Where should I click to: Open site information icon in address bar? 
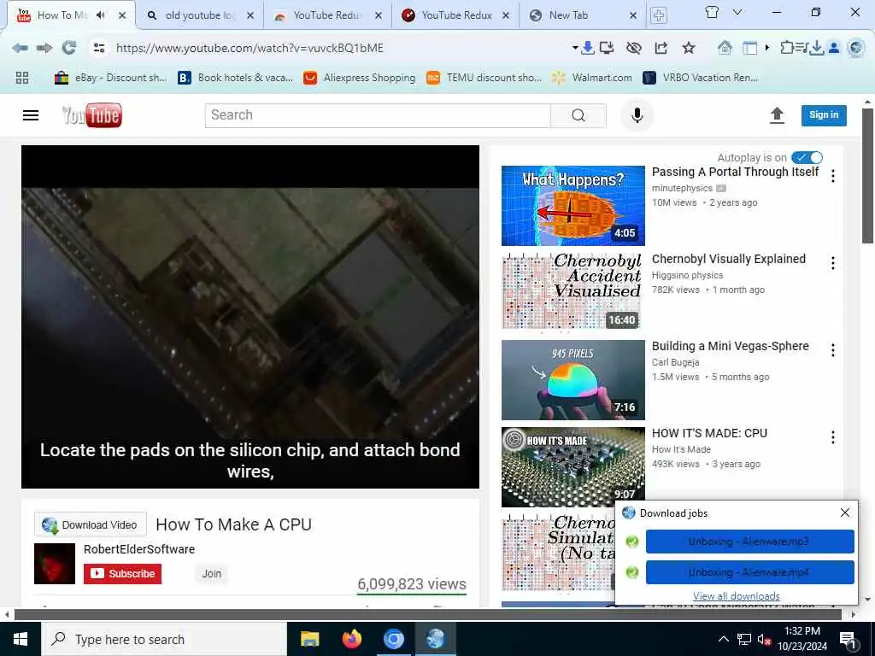pyautogui.click(x=99, y=48)
